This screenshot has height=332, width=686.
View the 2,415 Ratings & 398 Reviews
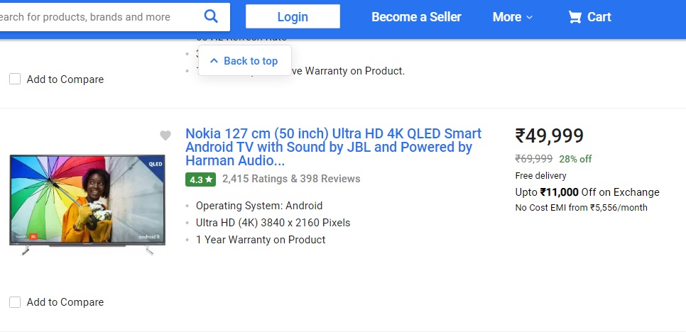coord(291,179)
